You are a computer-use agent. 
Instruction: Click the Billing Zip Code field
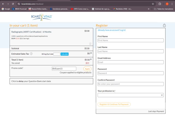(57, 54)
